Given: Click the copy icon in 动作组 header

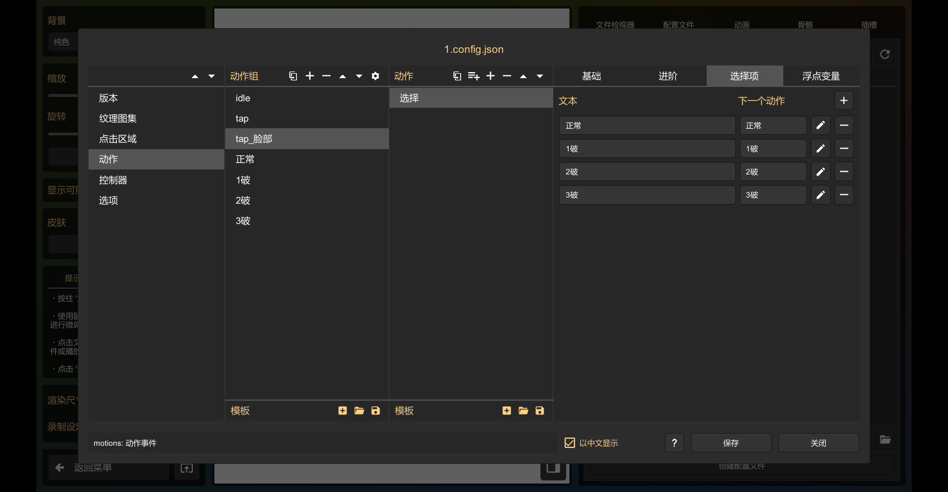Looking at the screenshot, I should tap(293, 76).
